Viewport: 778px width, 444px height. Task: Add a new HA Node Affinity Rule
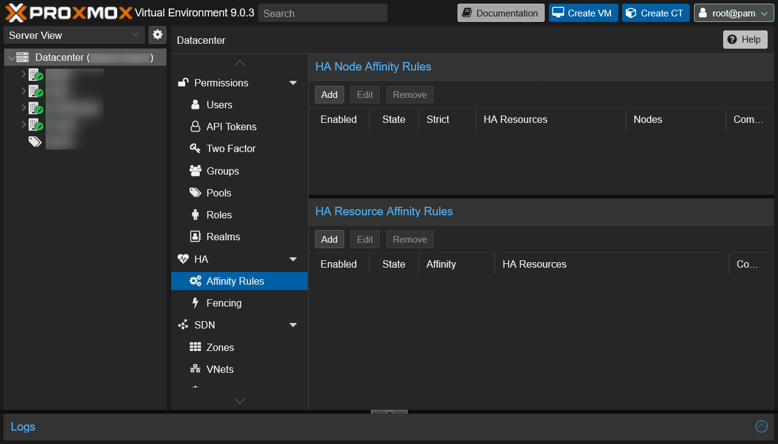pyautogui.click(x=329, y=94)
